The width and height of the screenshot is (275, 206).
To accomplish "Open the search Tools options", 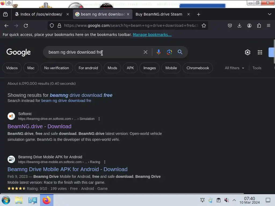I will pyautogui.click(x=257, y=68).
